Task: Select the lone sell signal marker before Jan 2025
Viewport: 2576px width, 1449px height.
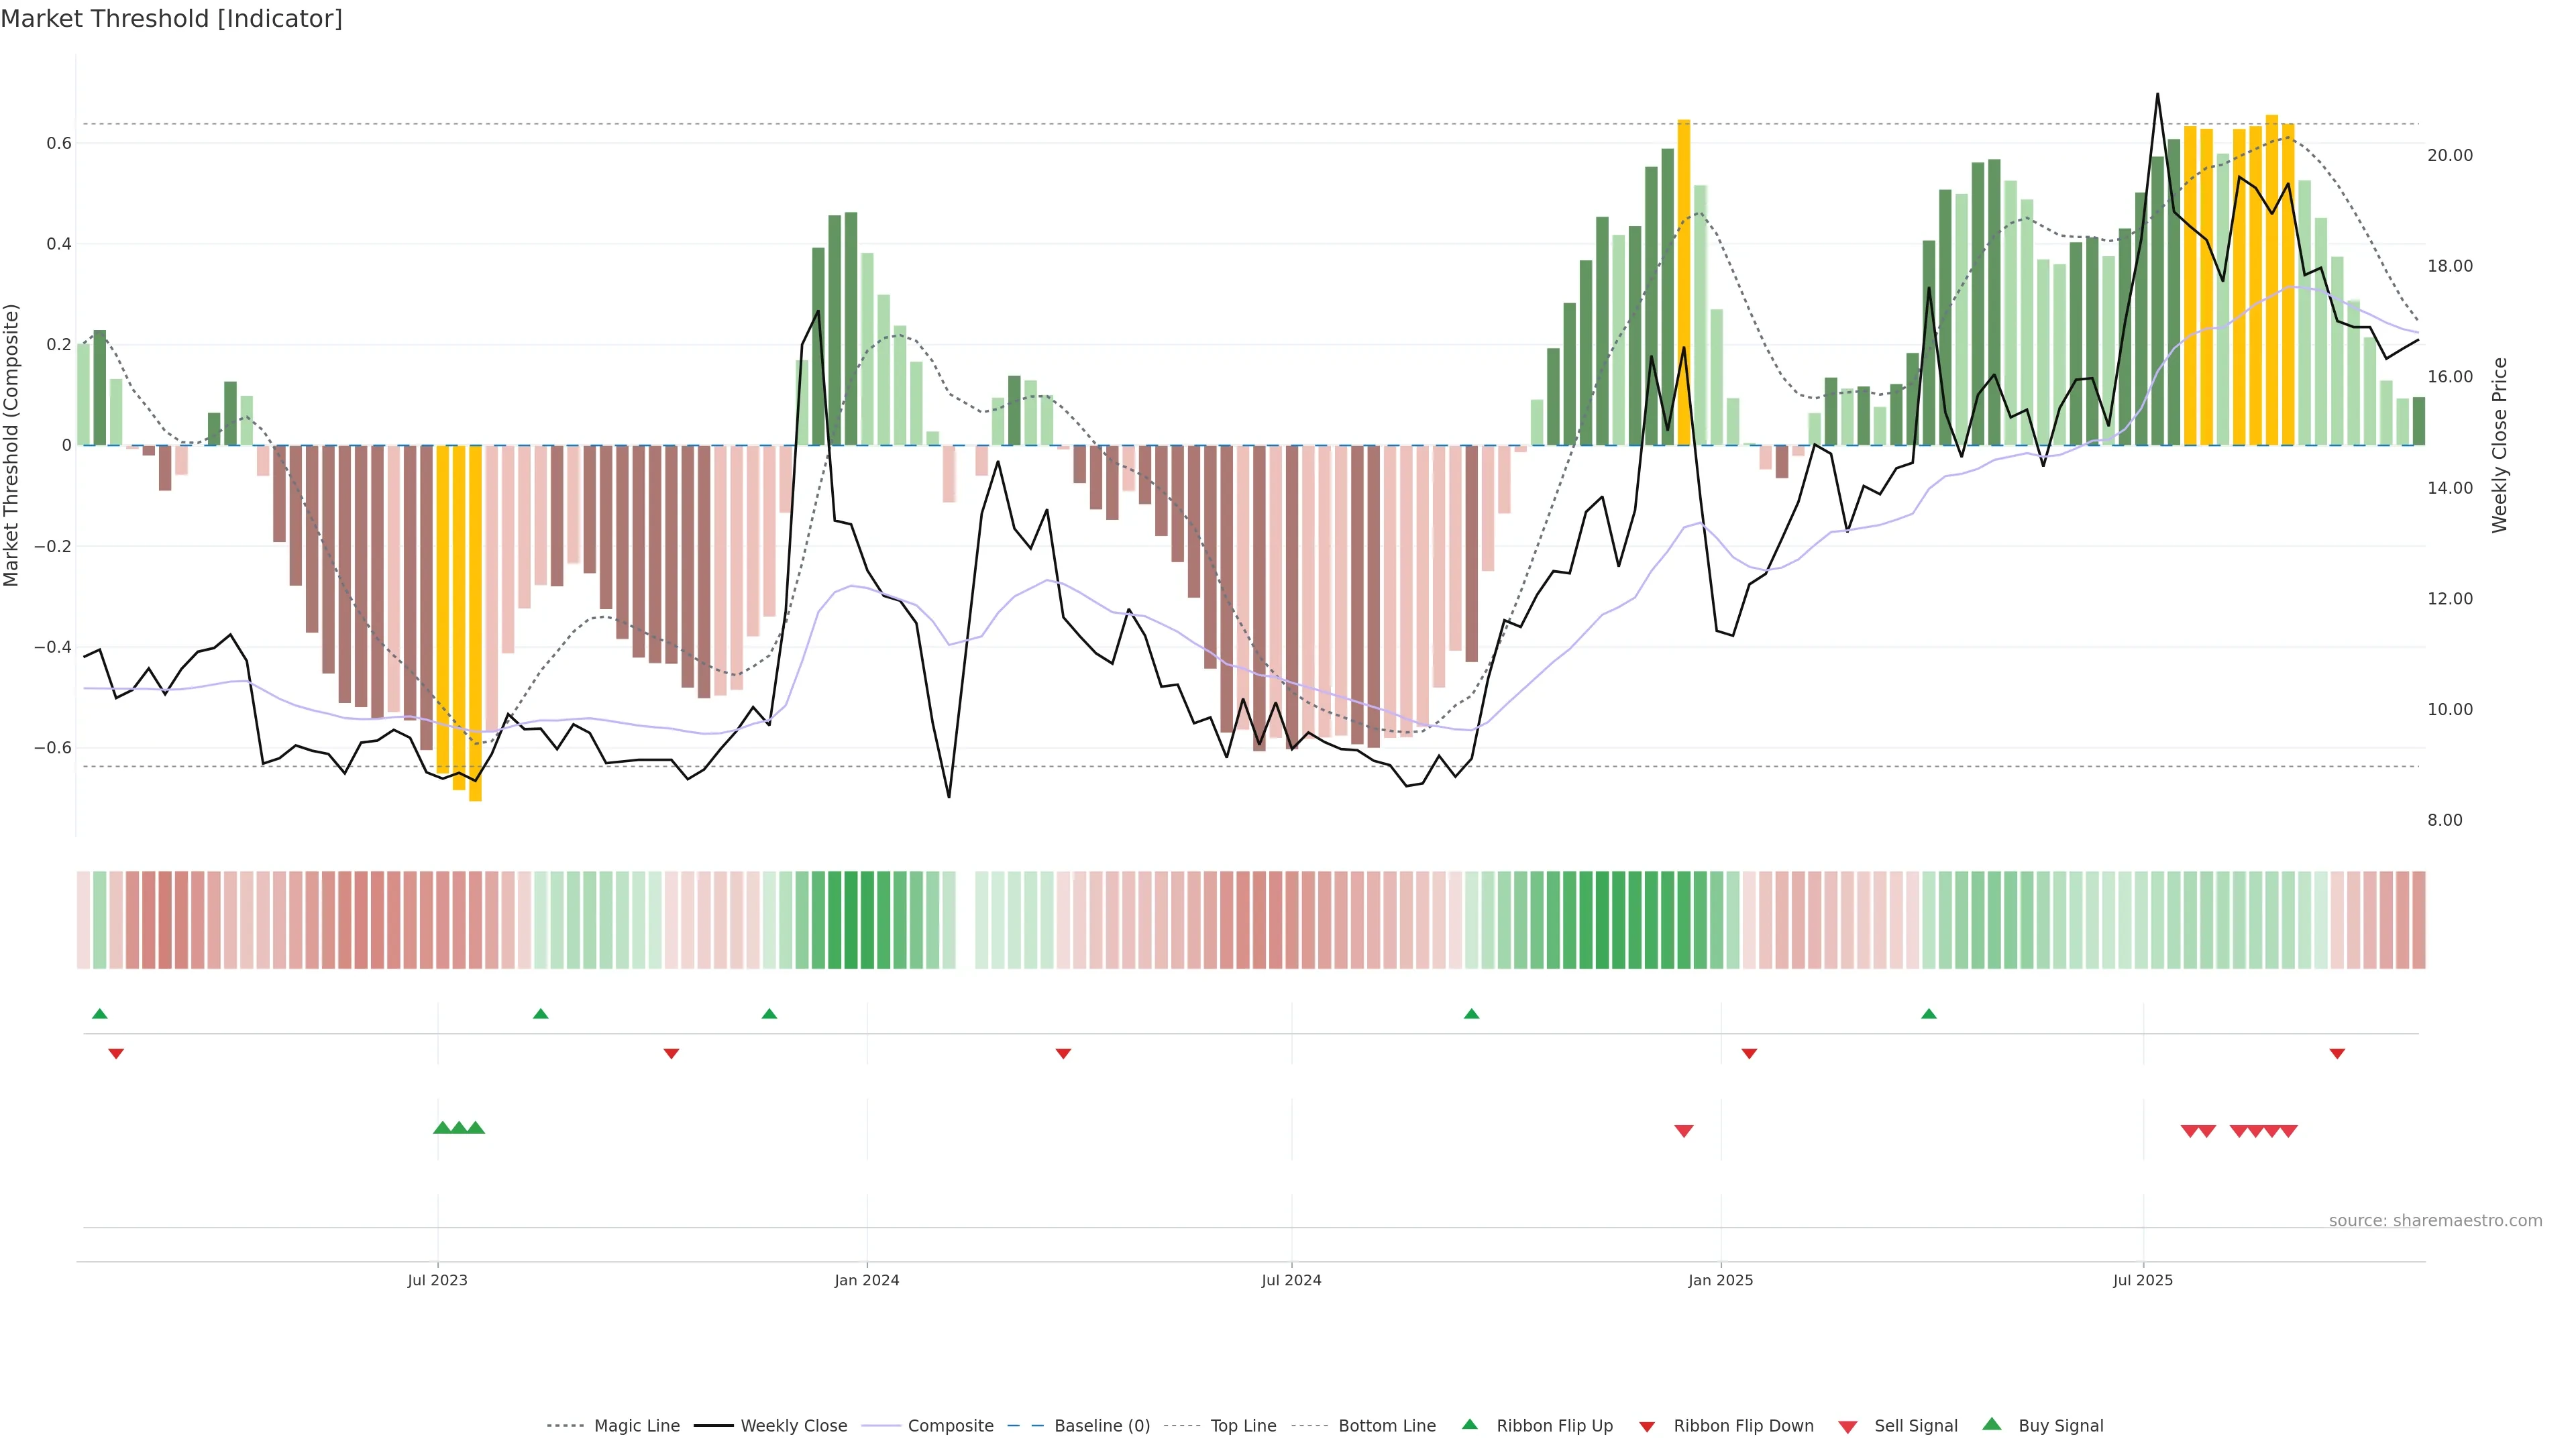Action: [1684, 1131]
